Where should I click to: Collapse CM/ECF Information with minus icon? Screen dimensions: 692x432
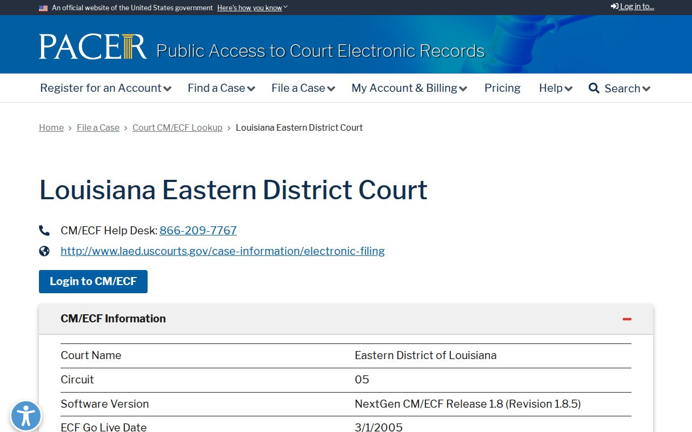tap(627, 319)
